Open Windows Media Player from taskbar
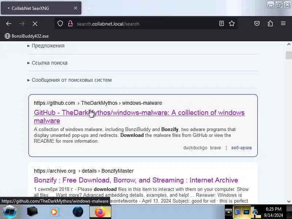Screen dimensions: 292x219 pos(54,212)
